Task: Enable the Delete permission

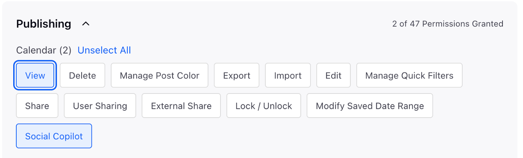Action: (x=82, y=76)
